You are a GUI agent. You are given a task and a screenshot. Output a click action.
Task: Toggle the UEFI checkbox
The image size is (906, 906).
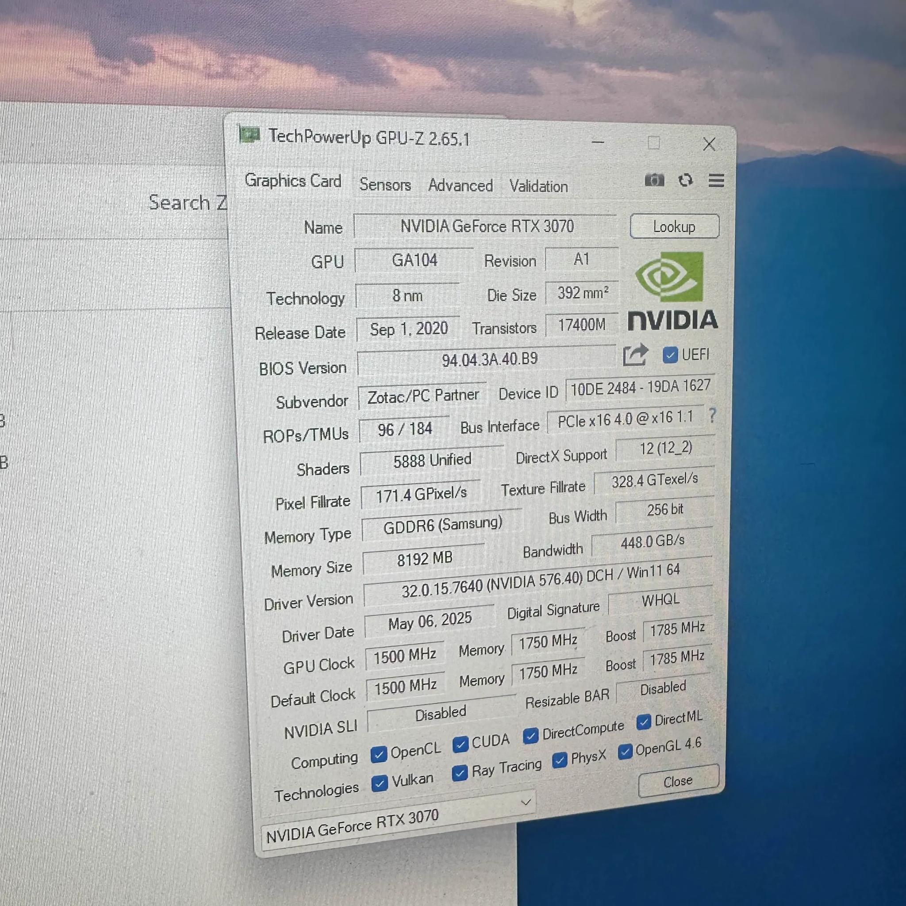[x=670, y=355]
